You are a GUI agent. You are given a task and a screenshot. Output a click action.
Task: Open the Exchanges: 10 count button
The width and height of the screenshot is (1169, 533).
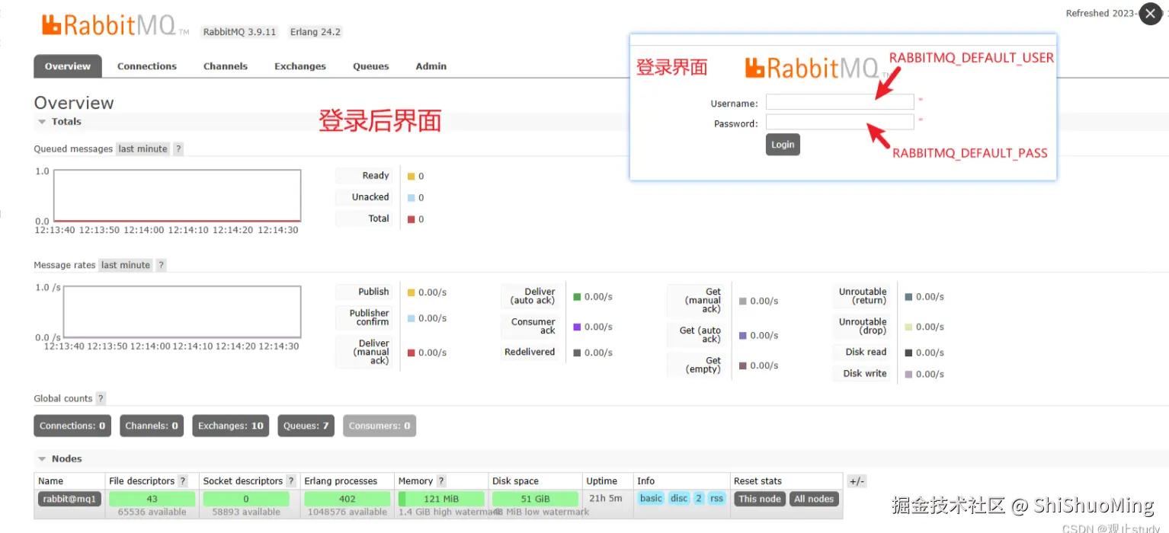click(x=231, y=426)
